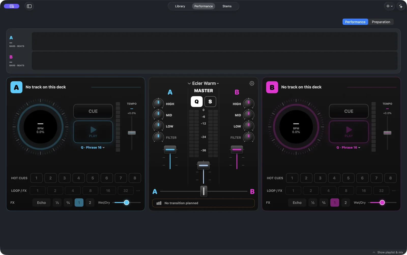The height and width of the screenshot is (255, 407).
Task: Select the blue Performance mode tab
Action: 355,22
